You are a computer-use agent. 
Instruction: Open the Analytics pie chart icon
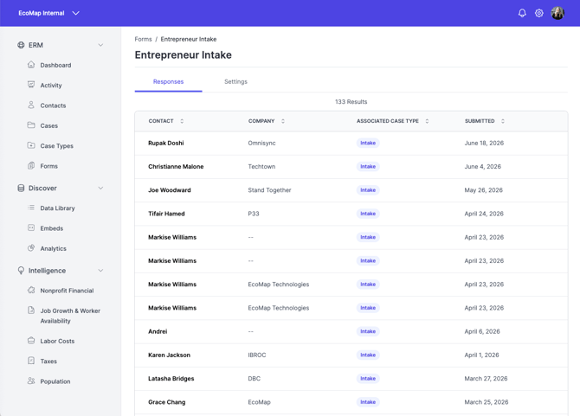(31, 248)
